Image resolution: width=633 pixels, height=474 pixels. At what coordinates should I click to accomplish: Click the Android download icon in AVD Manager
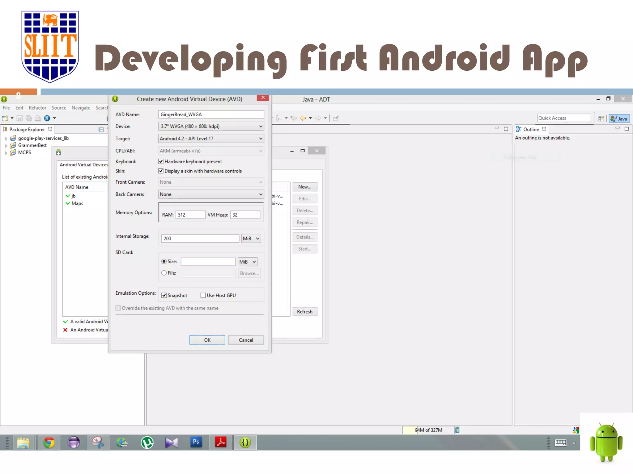coord(58,152)
